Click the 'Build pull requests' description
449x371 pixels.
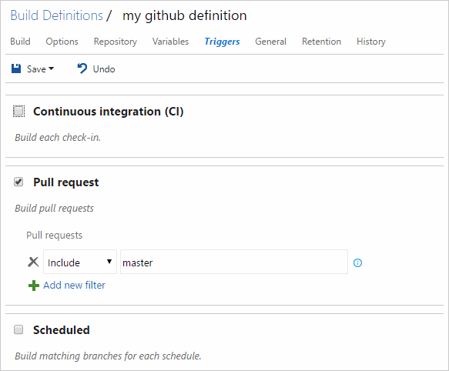[54, 209]
